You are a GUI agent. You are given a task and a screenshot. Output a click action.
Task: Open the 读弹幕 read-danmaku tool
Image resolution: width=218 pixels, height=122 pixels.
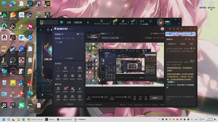tap(72, 90)
